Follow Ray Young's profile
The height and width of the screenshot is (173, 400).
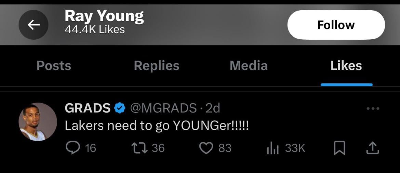pyautogui.click(x=336, y=25)
